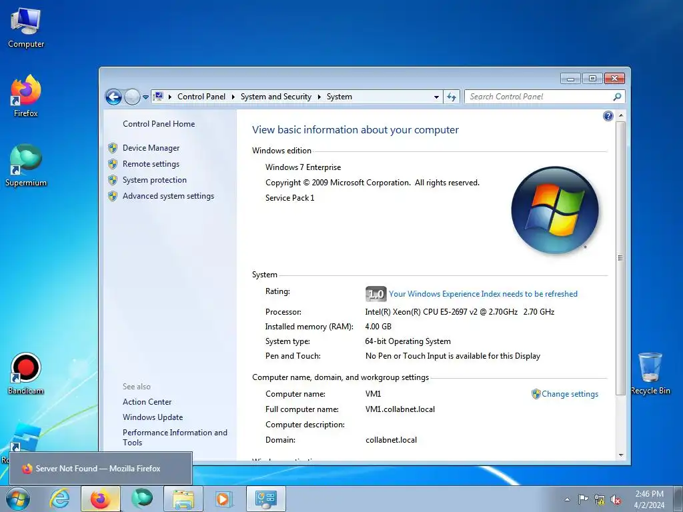Open the Windows Start menu
The width and height of the screenshot is (683, 512).
[x=18, y=499]
